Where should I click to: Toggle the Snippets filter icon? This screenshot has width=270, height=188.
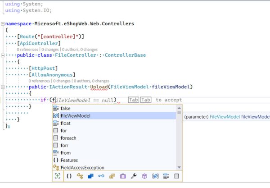coord(177,176)
